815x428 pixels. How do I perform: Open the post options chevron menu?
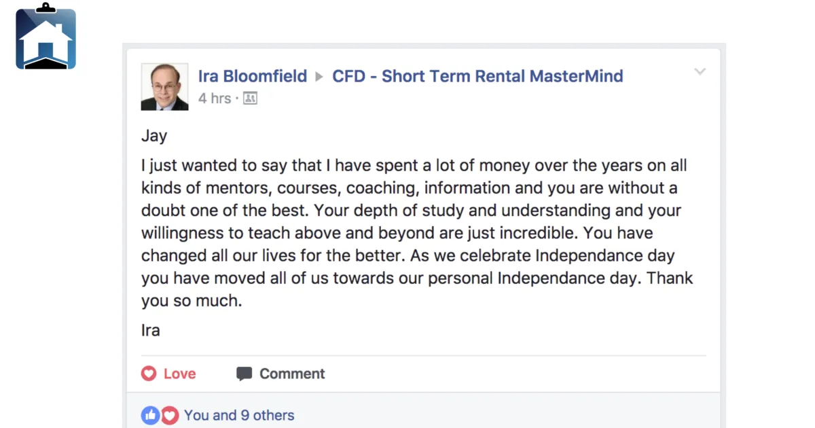pos(700,72)
